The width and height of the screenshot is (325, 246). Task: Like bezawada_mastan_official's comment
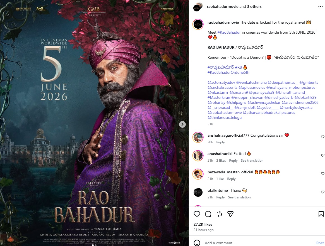pyautogui.click(x=323, y=174)
